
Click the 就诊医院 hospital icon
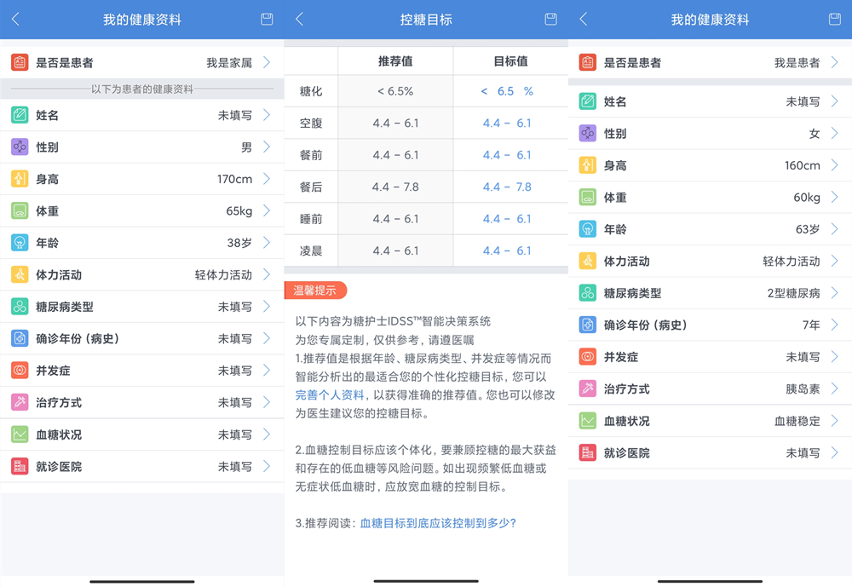pos(19,466)
